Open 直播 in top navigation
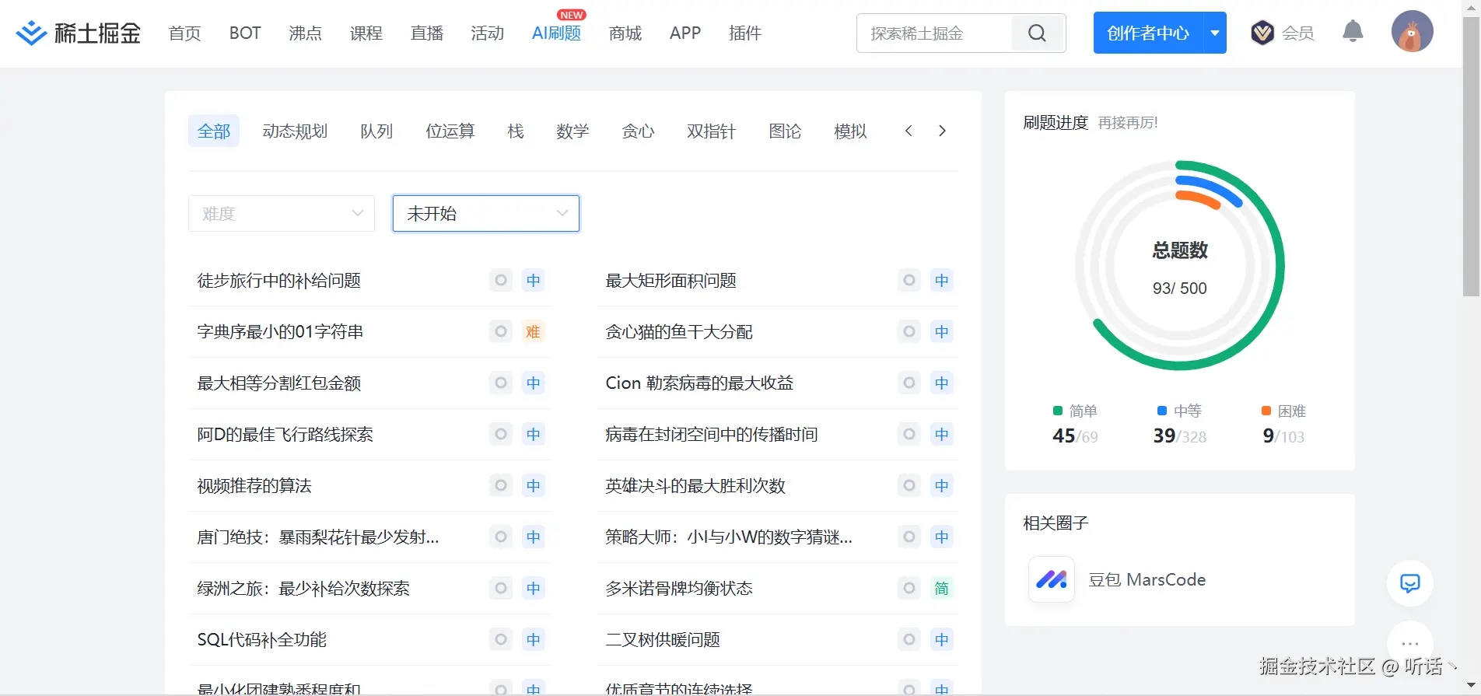Image resolution: width=1481 pixels, height=696 pixels. coord(427,33)
